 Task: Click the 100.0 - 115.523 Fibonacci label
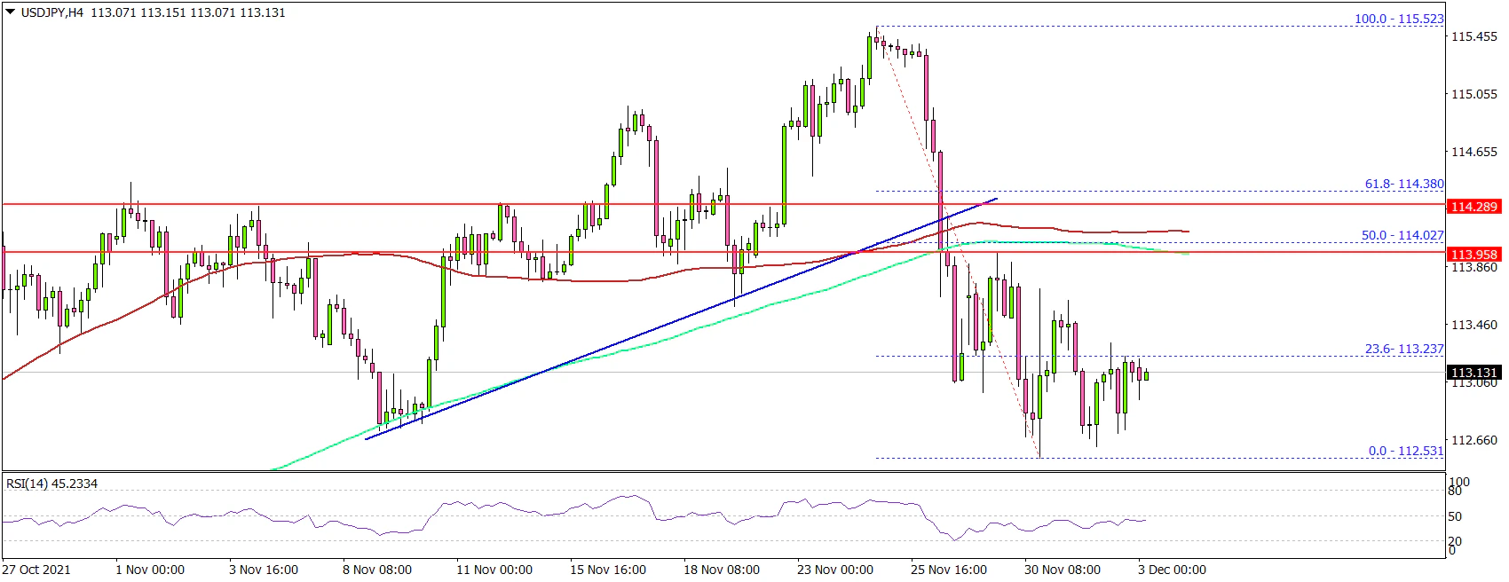1398,19
